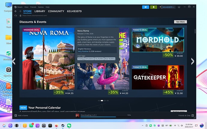Screen dimensions: 207x129
Task: Click the Add a Game plus icon
Action: [16, 116]
